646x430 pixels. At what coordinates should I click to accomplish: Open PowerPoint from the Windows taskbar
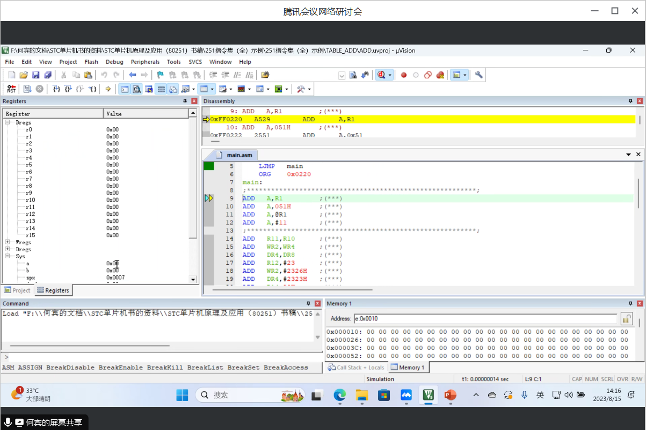(x=450, y=395)
